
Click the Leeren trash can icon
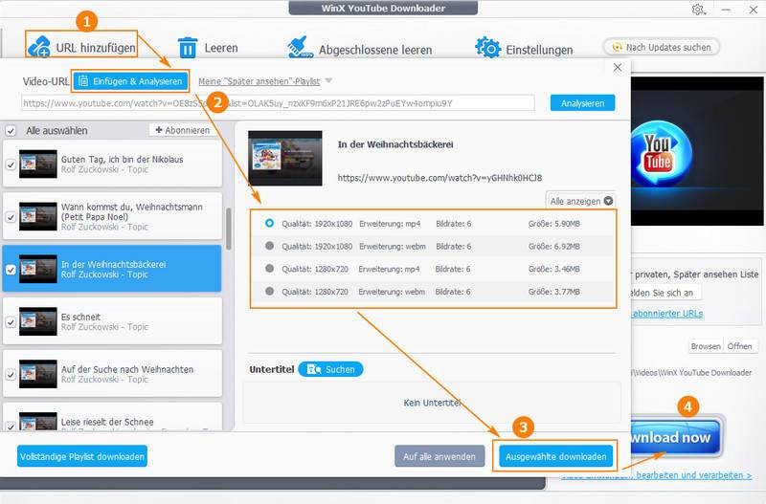pyautogui.click(x=188, y=47)
